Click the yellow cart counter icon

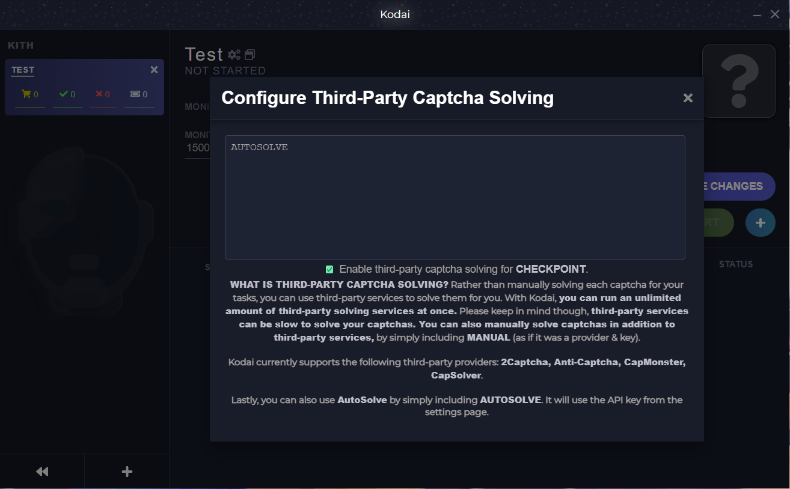26,94
